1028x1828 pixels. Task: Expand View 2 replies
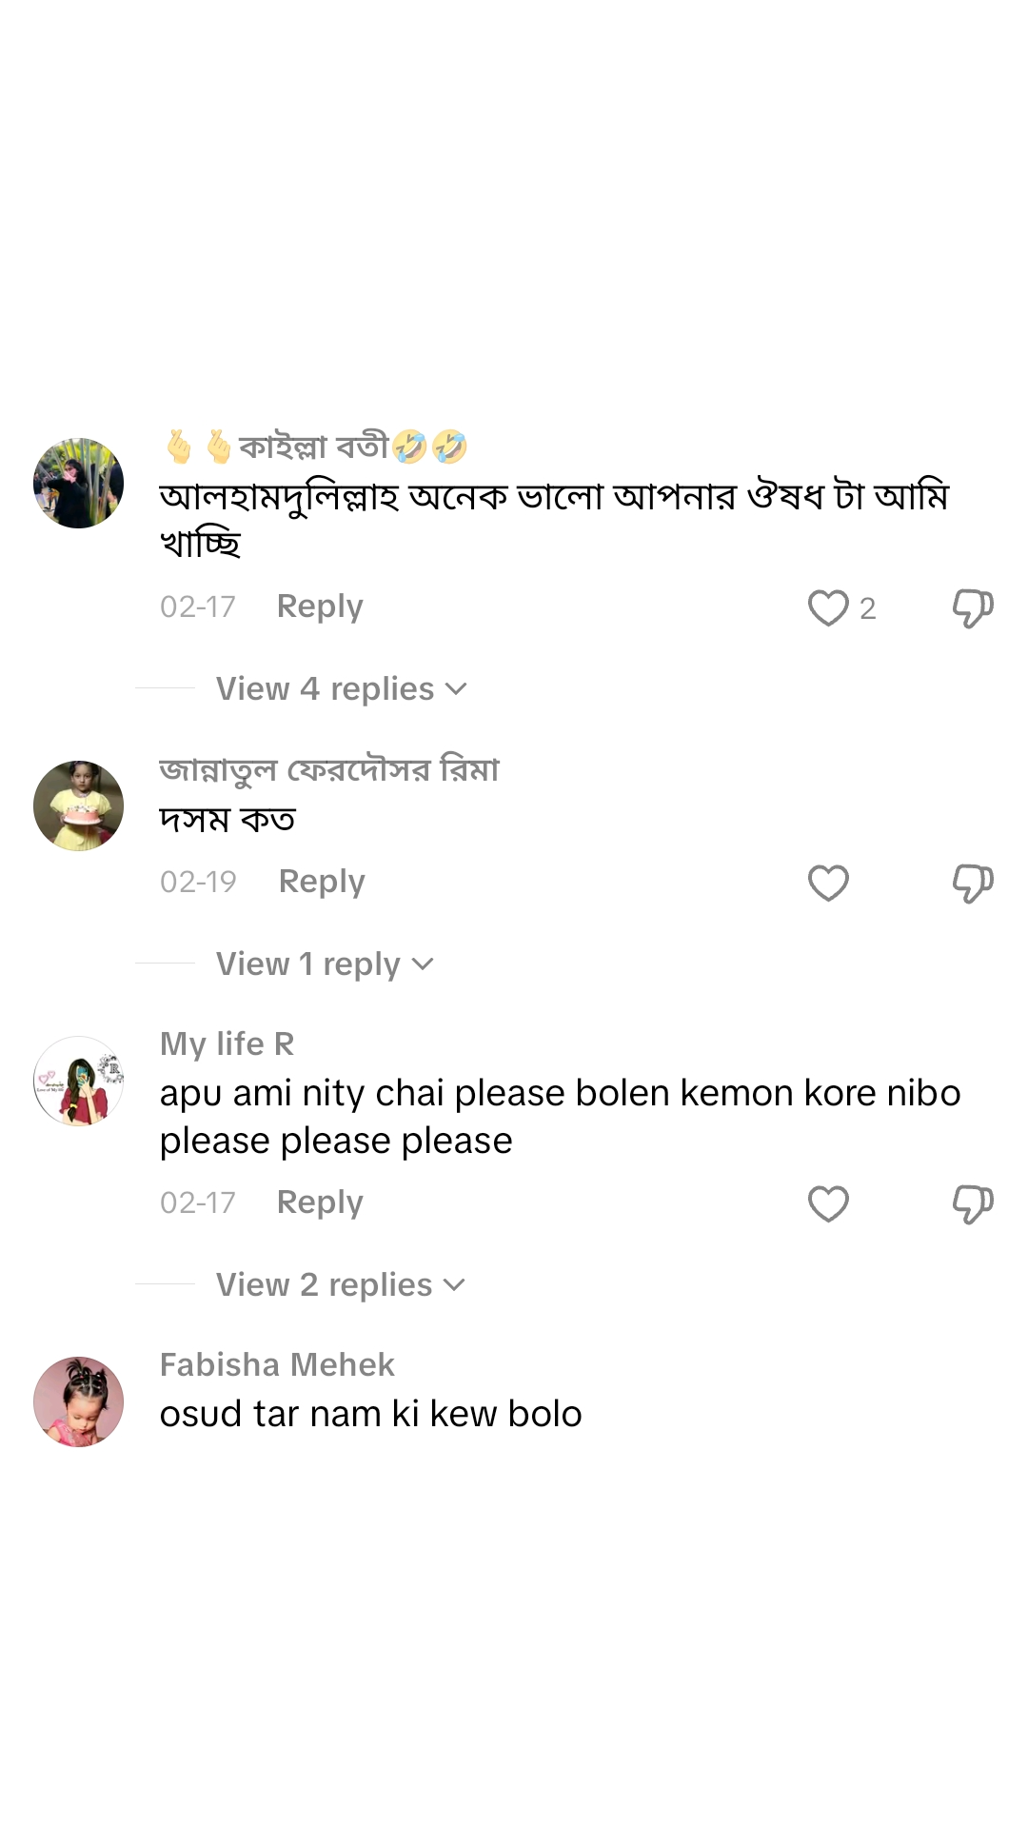point(340,1284)
